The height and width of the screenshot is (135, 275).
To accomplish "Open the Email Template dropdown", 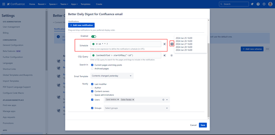I will tap(112, 76).
